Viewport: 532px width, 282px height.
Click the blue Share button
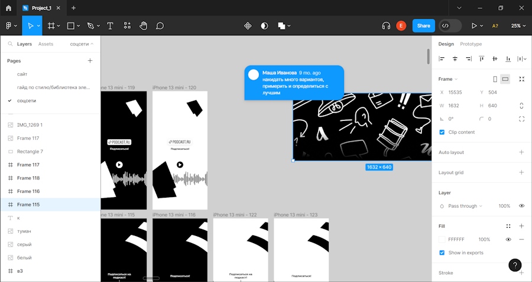pos(423,26)
